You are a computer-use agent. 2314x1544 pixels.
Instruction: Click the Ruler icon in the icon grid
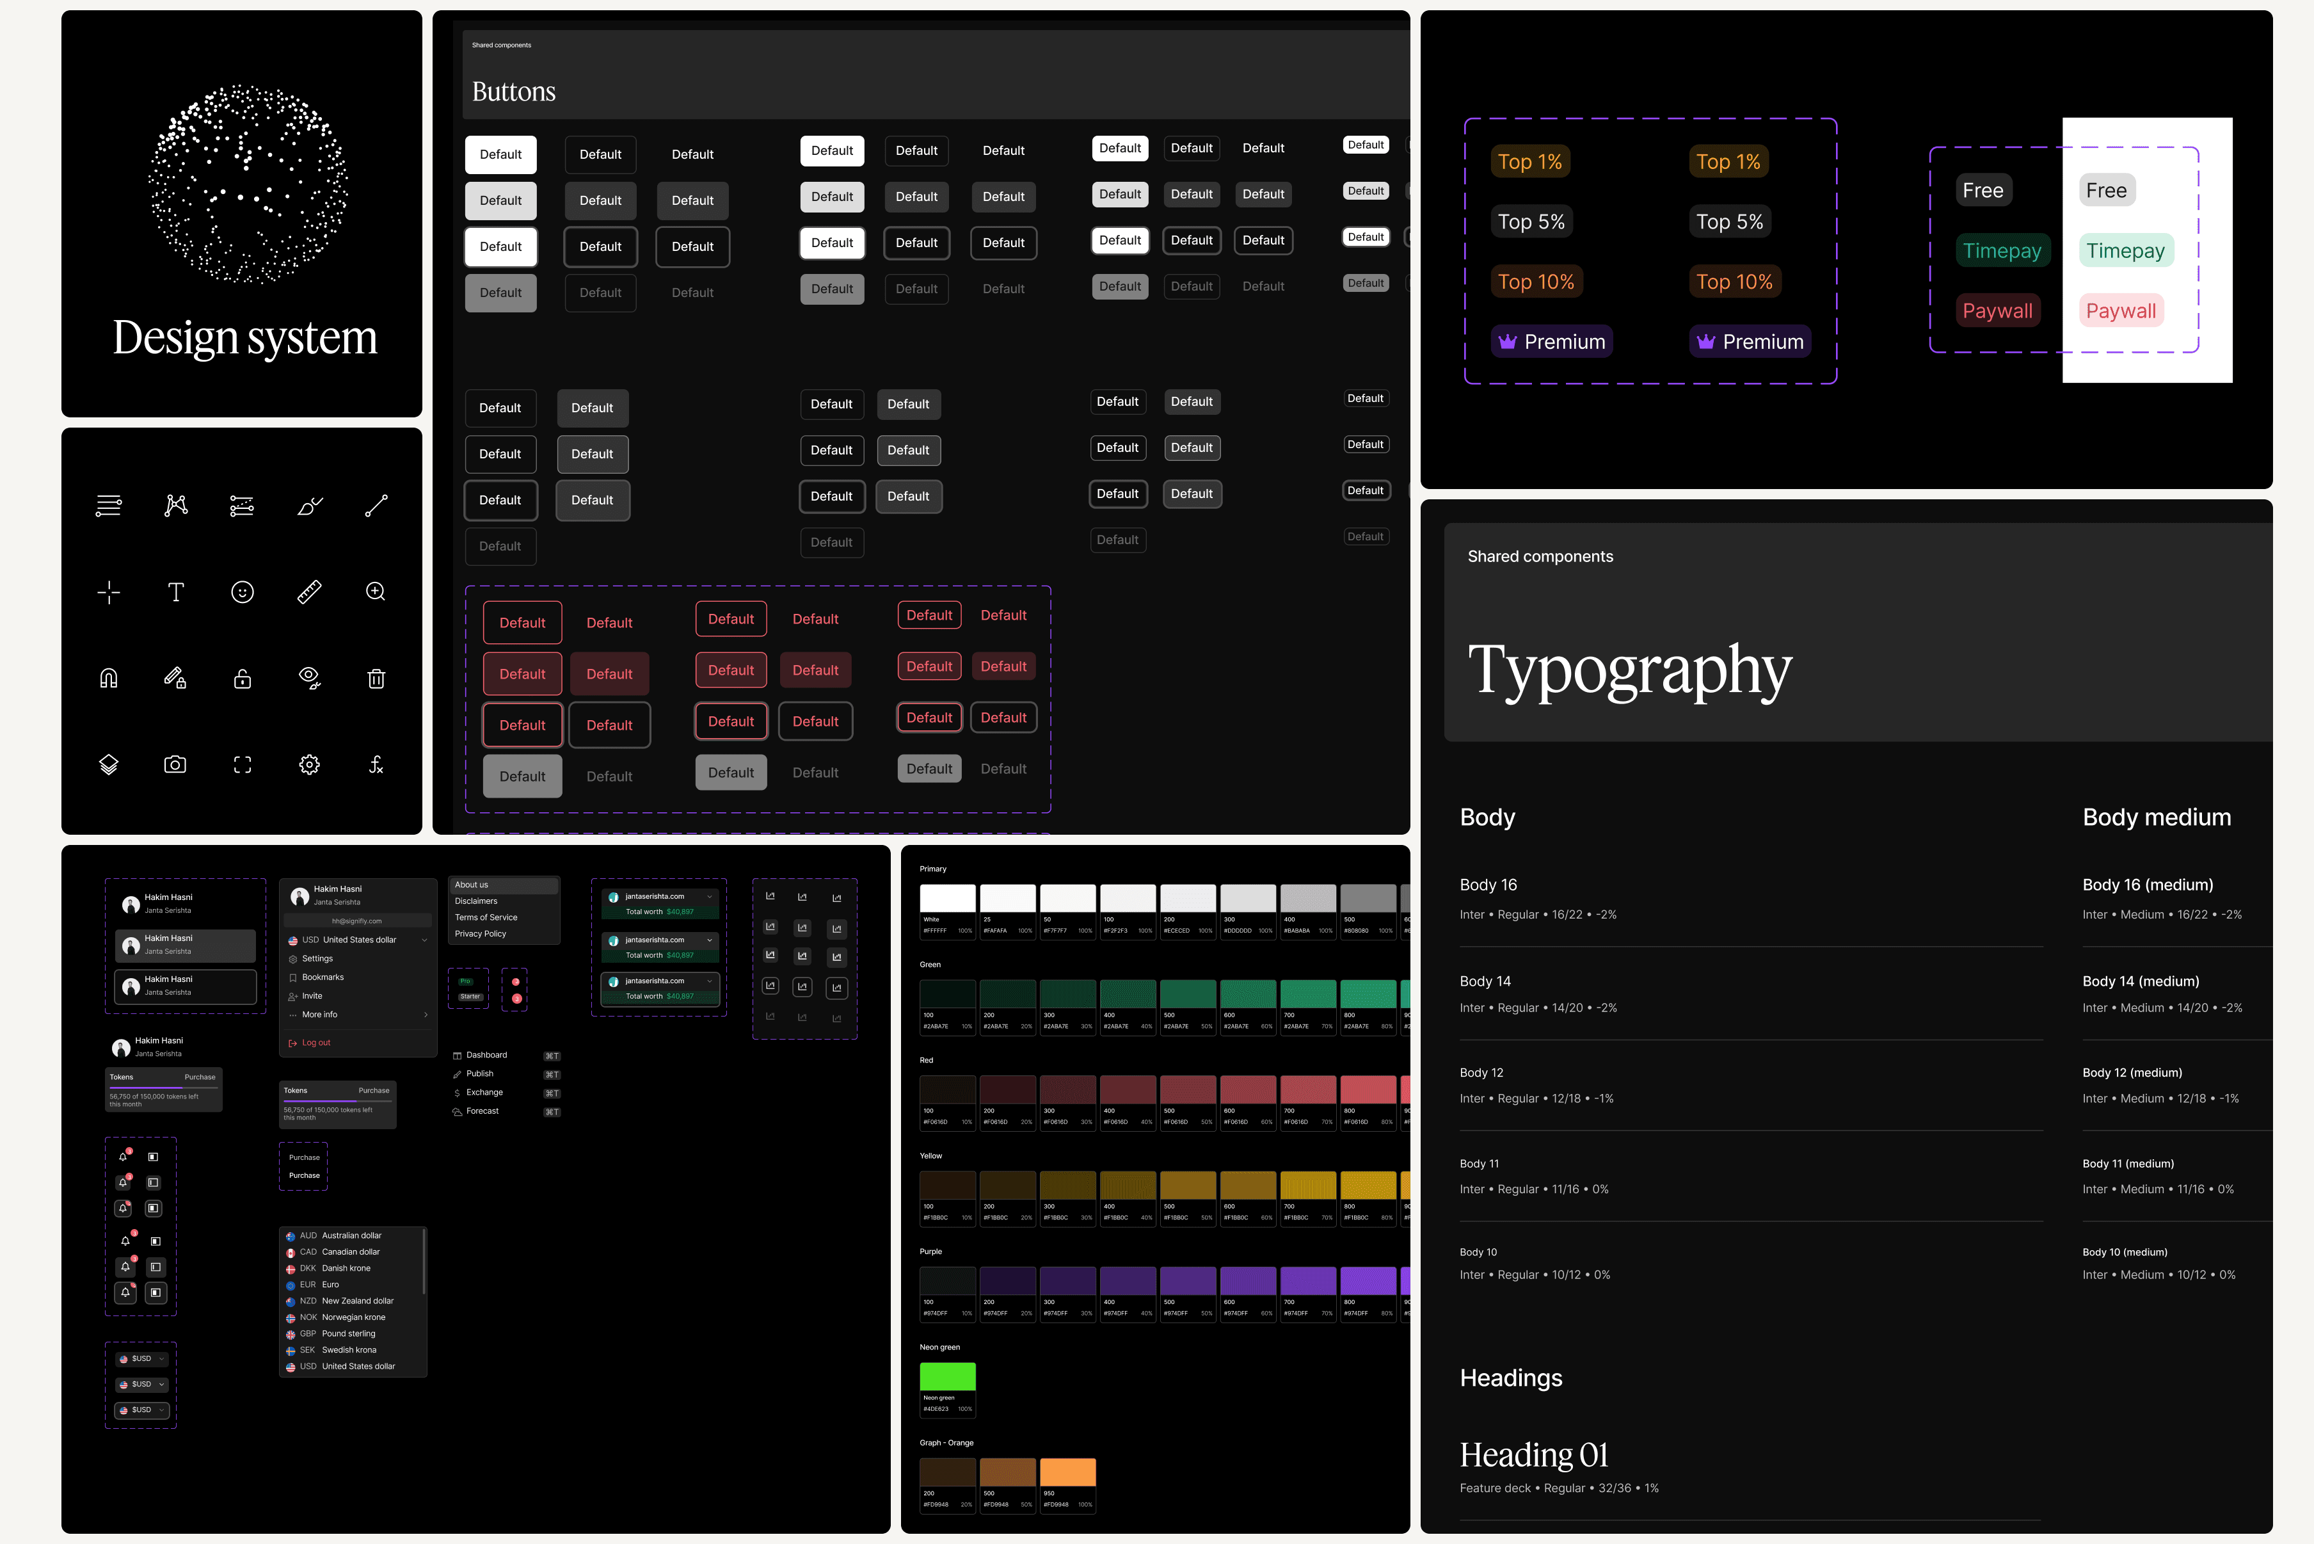[309, 591]
